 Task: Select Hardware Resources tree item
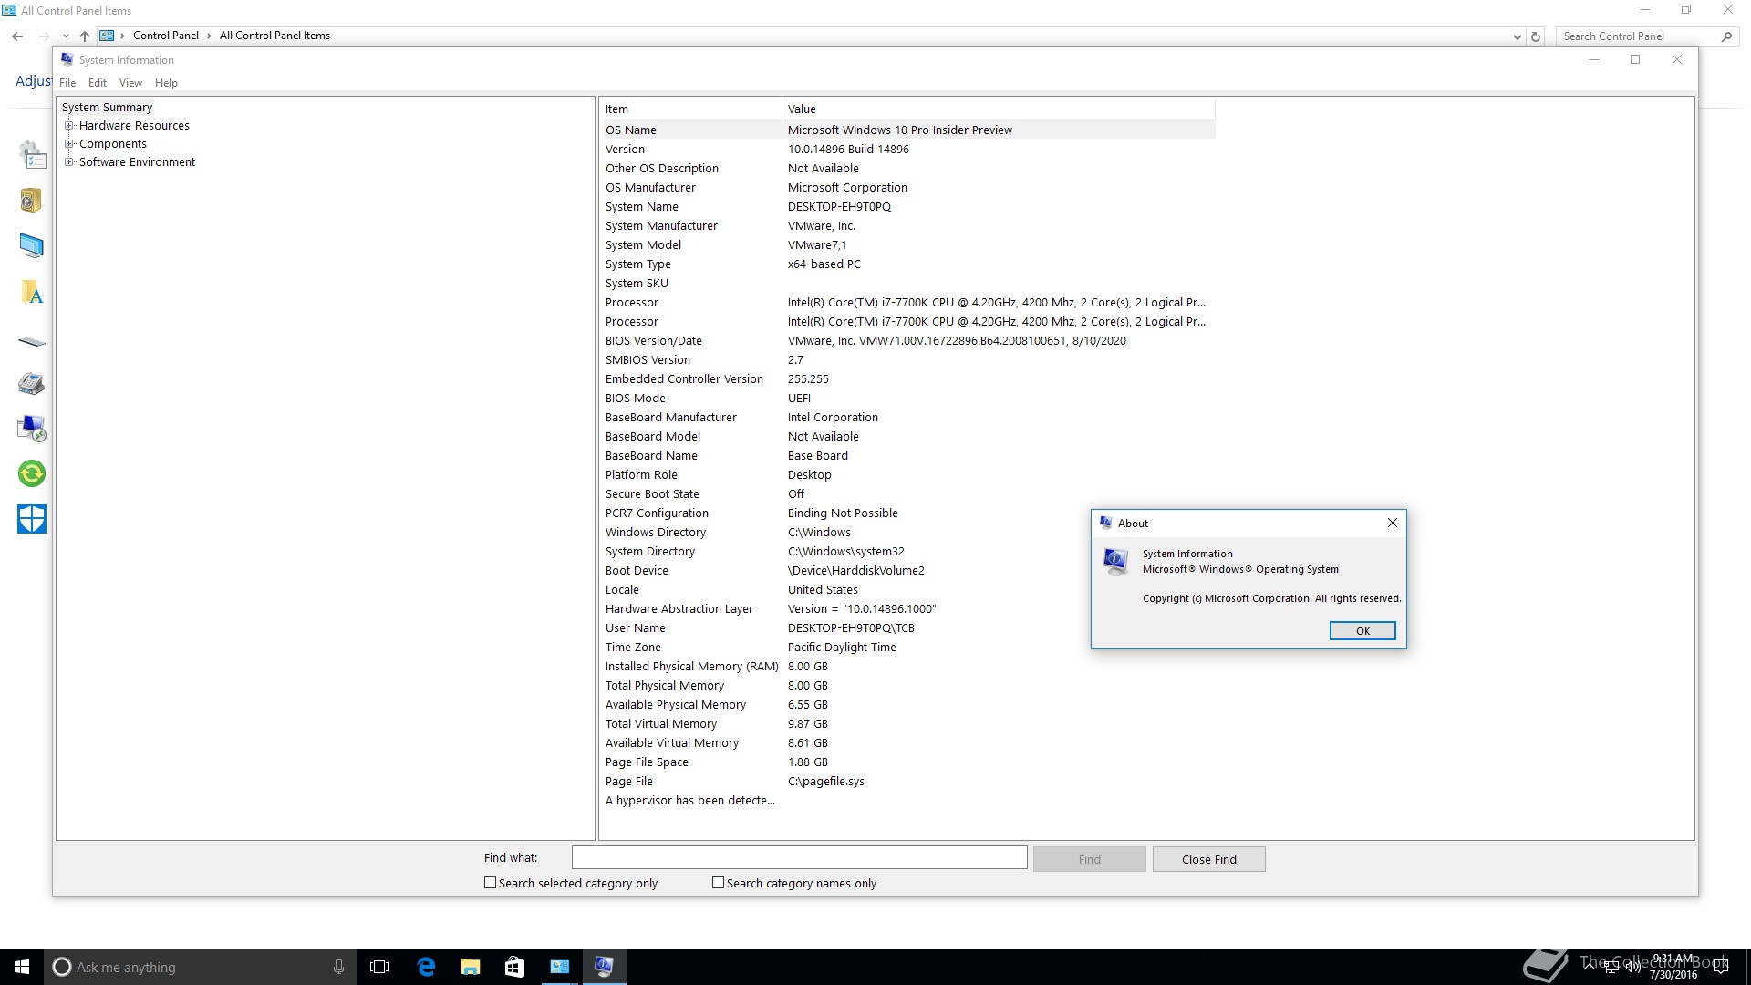click(134, 126)
